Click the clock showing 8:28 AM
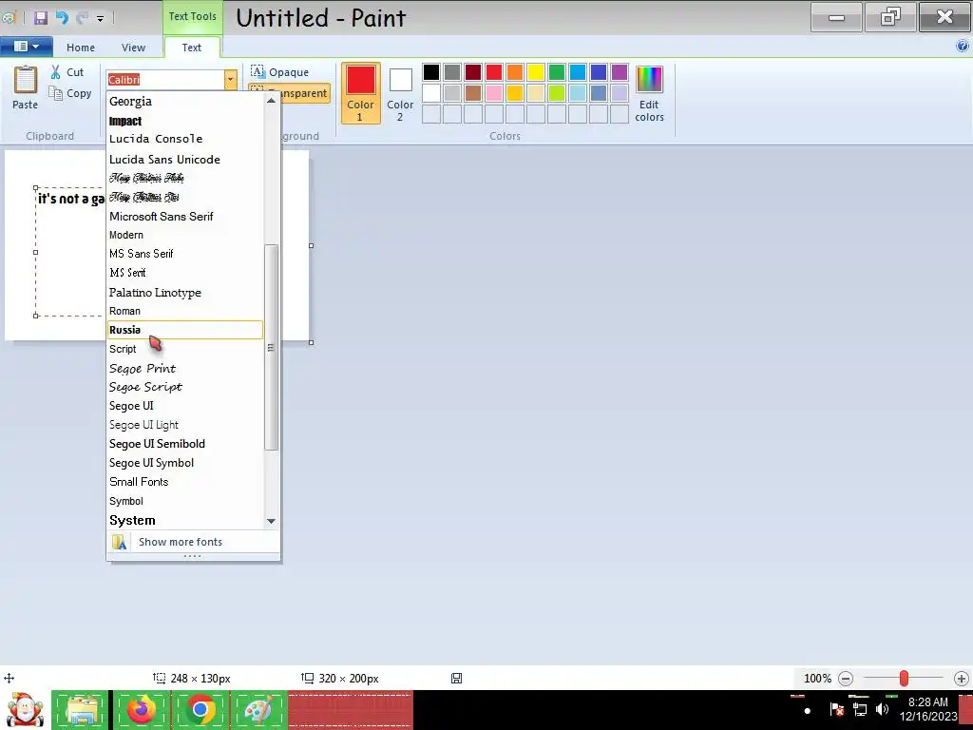The image size is (973, 730). click(x=927, y=702)
